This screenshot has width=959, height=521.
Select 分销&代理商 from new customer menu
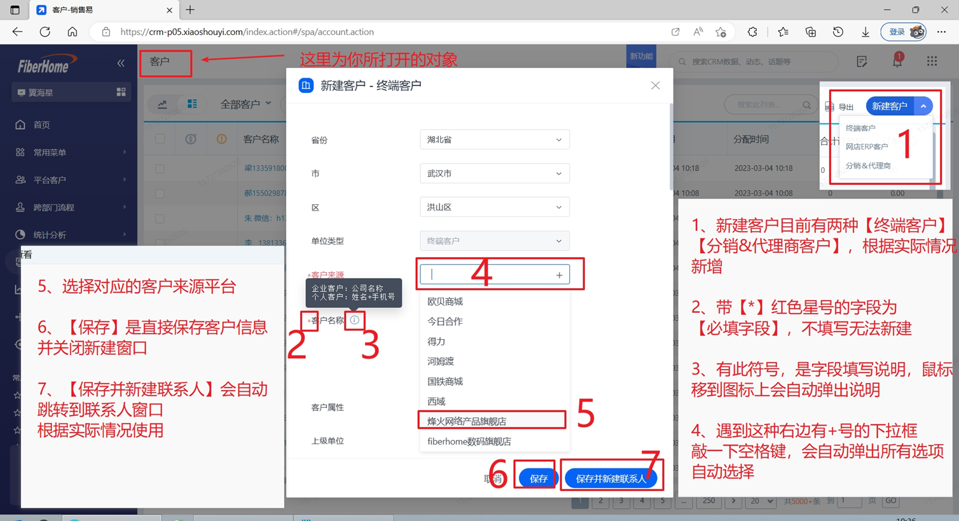[x=868, y=165]
